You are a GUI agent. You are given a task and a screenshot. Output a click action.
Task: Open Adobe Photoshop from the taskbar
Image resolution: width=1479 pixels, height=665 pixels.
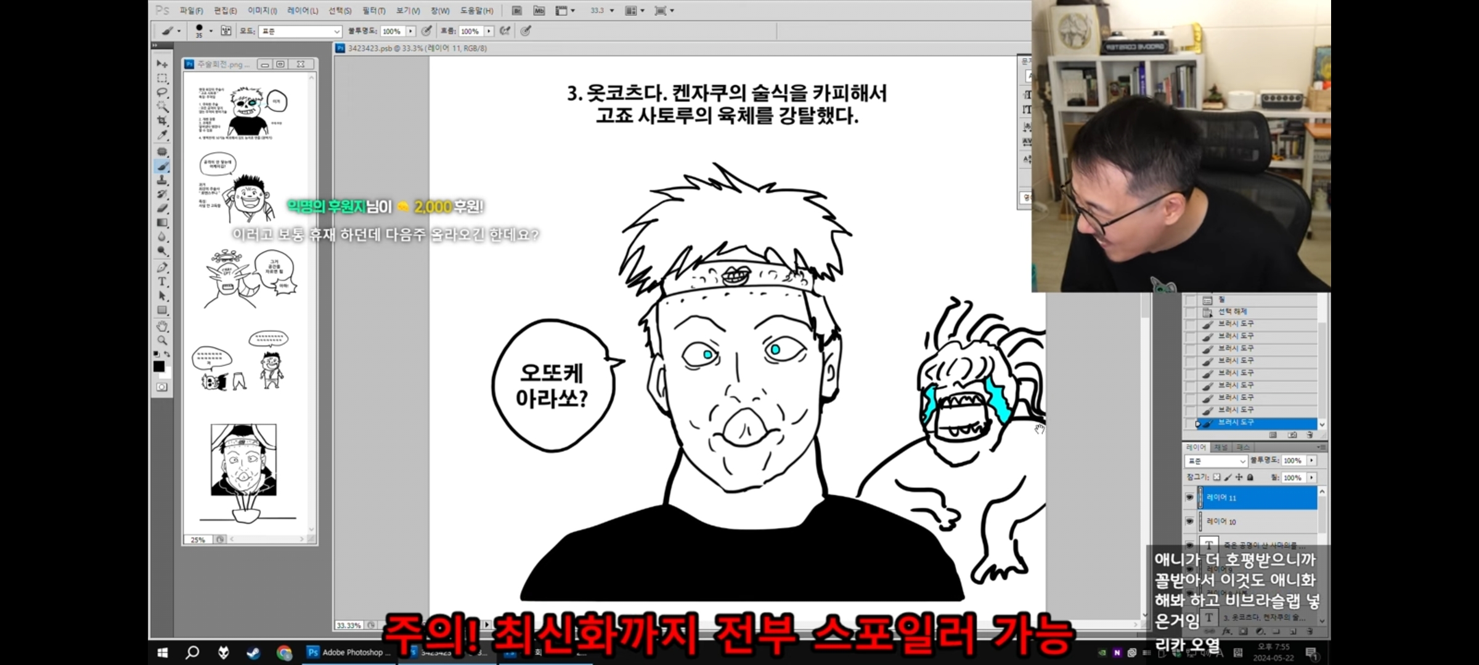coord(349,652)
